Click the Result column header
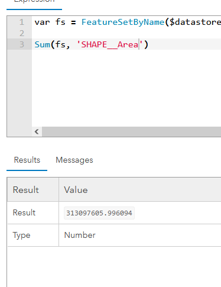Screen dimensions: 221x287 26,190
